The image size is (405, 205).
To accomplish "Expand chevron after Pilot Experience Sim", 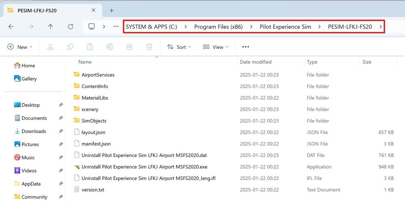I will [x=320, y=27].
